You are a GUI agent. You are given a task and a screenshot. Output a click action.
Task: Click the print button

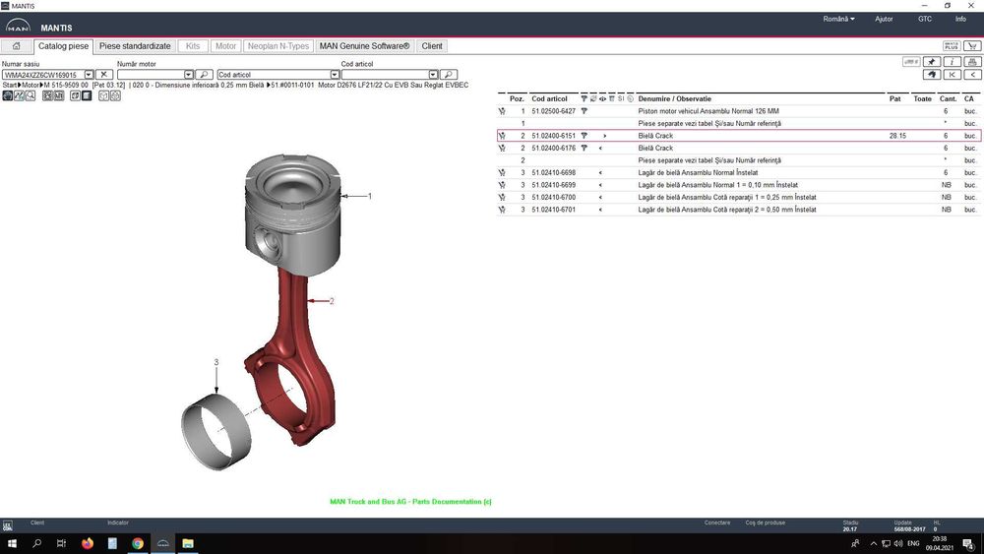click(x=973, y=61)
